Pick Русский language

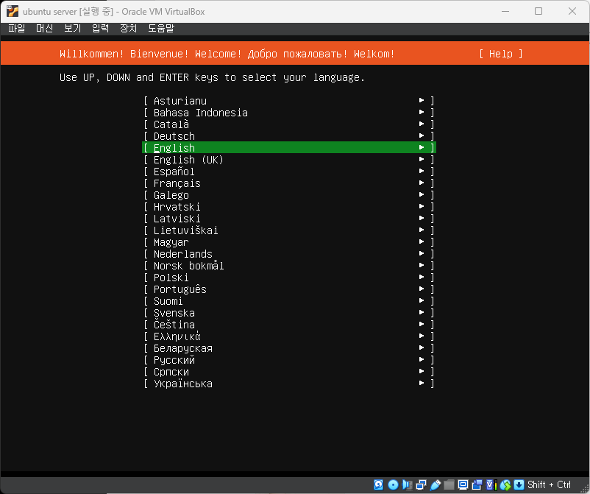[289, 360]
